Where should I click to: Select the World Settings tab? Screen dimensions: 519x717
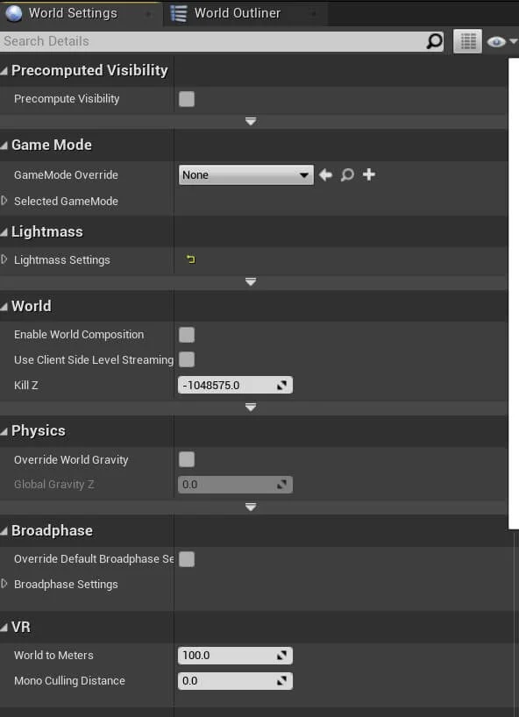tap(72, 13)
